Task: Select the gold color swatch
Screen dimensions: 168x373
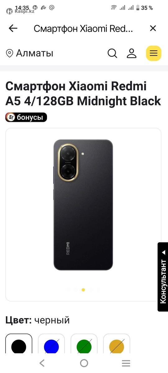Action: tap(117, 347)
